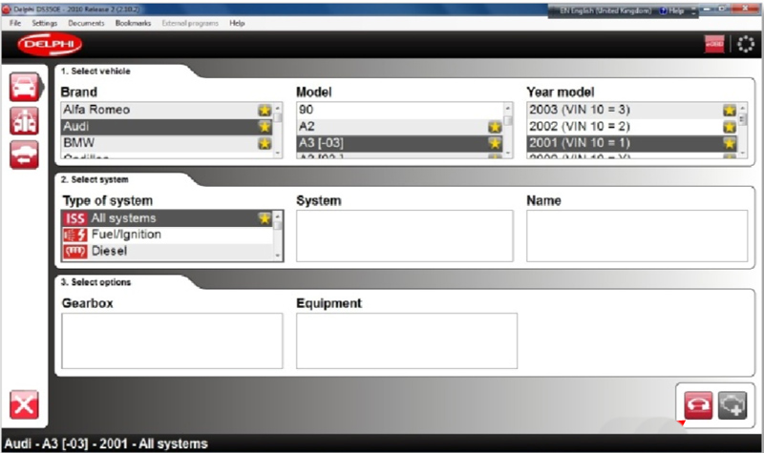
Task: Select 2003 (VIN 10 = 3) year
Action: point(632,110)
